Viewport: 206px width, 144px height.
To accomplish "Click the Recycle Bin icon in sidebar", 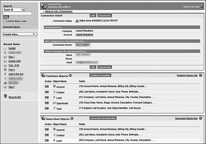I will [5, 97].
